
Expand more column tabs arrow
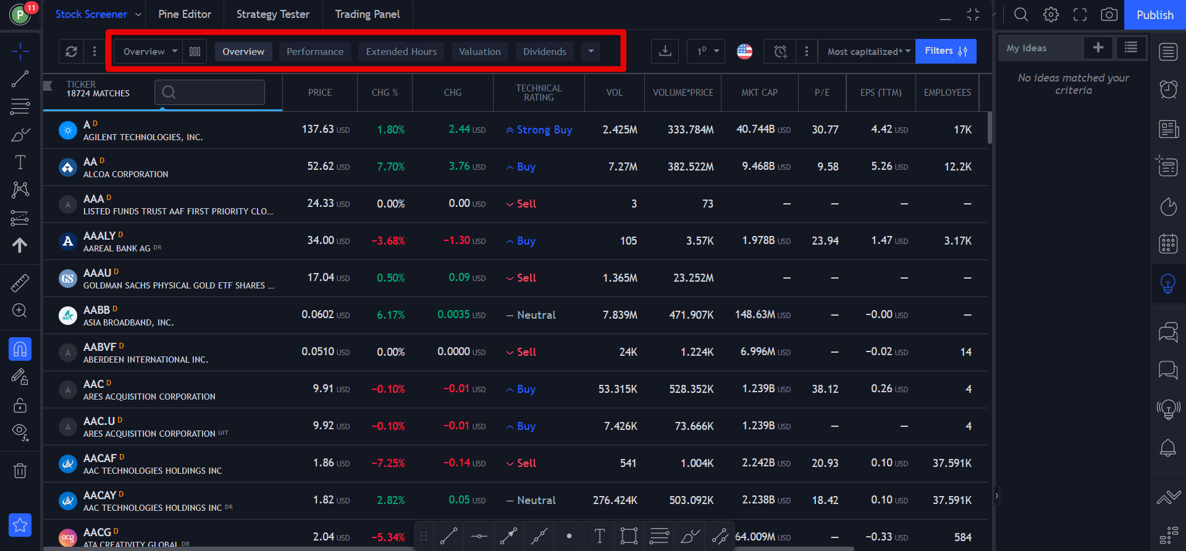[x=591, y=51]
